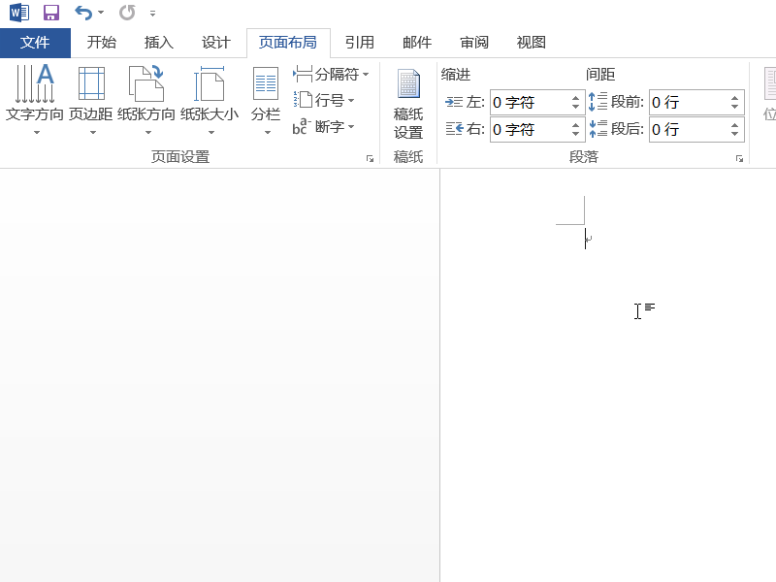Switch to the 插入 tab

(159, 43)
